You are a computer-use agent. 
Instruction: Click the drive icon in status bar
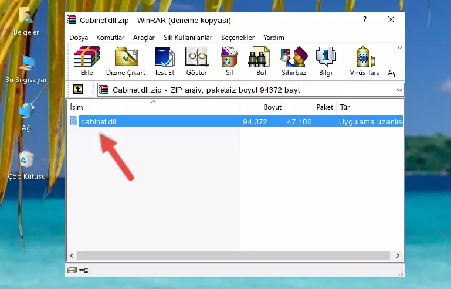[x=72, y=270]
